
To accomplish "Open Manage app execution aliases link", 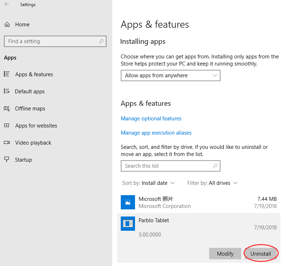I will (x=156, y=132).
